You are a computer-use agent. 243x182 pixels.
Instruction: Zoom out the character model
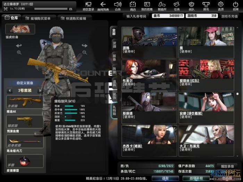85,52
